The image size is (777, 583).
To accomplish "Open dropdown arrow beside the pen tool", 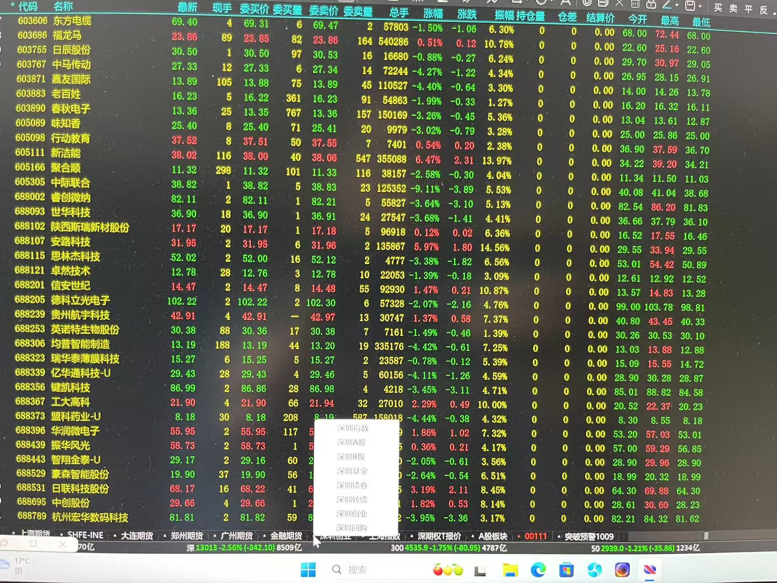I will click(x=677, y=5).
